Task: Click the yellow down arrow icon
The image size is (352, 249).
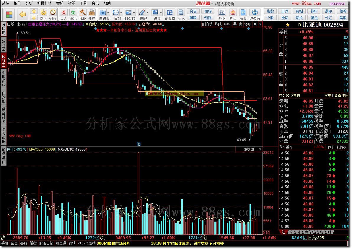Action: 34,17
